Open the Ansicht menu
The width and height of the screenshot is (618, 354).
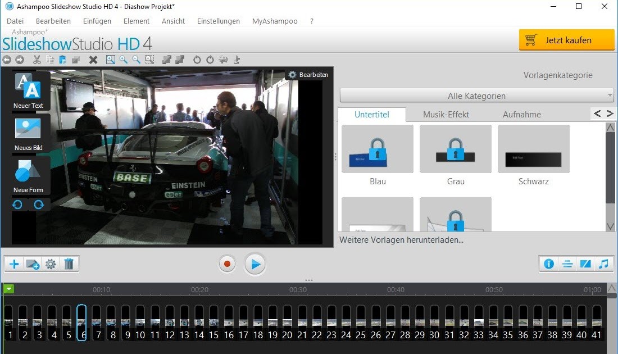coord(173,21)
